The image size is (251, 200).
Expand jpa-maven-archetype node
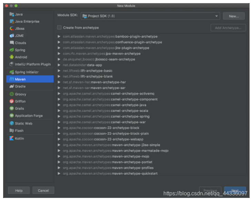[x=59, y=54]
